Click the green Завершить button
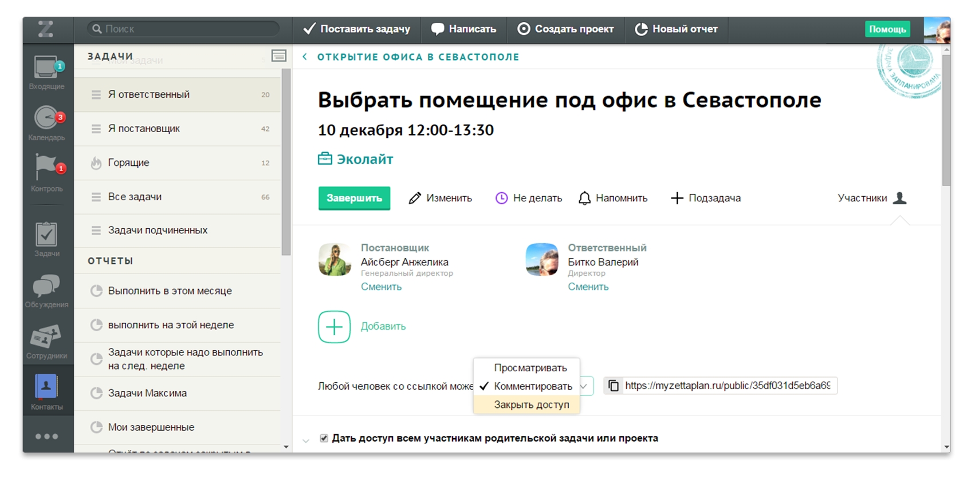Screen dimensions: 975x480 tap(354, 198)
